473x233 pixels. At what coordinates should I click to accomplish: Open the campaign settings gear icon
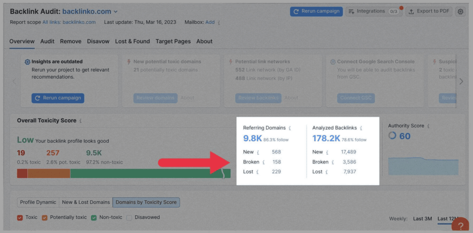tap(460, 11)
